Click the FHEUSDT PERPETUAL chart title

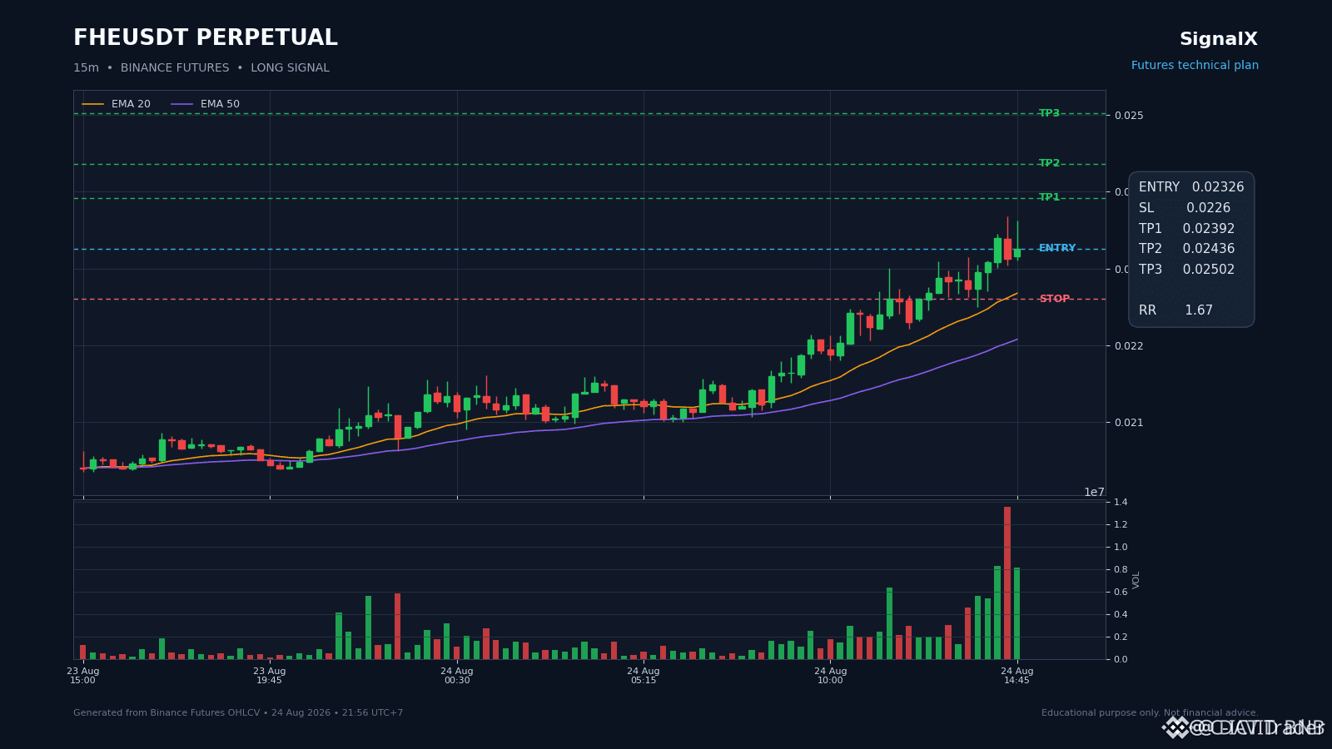click(x=205, y=38)
